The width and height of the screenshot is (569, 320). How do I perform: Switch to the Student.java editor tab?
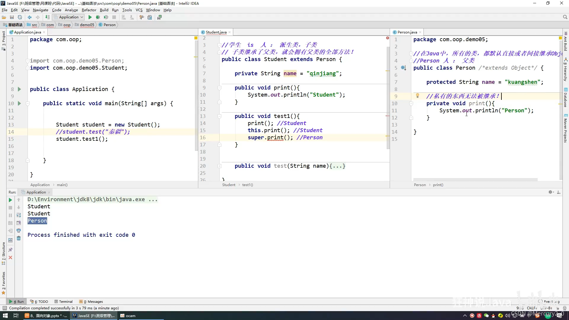pos(216,32)
